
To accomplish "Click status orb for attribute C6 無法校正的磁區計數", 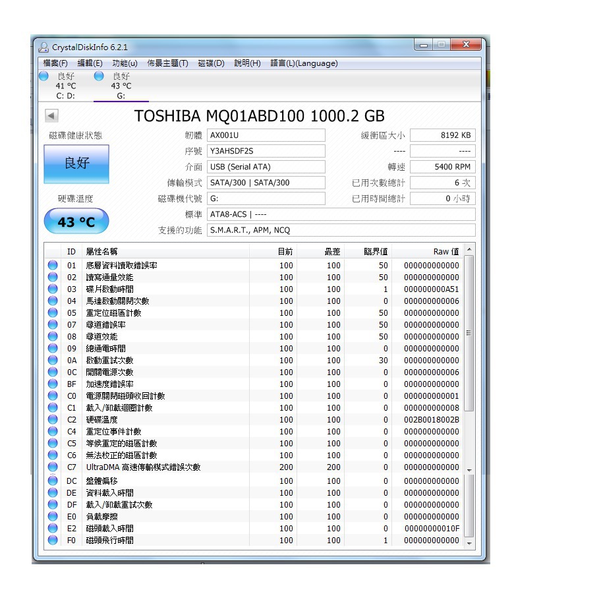I will (53, 455).
